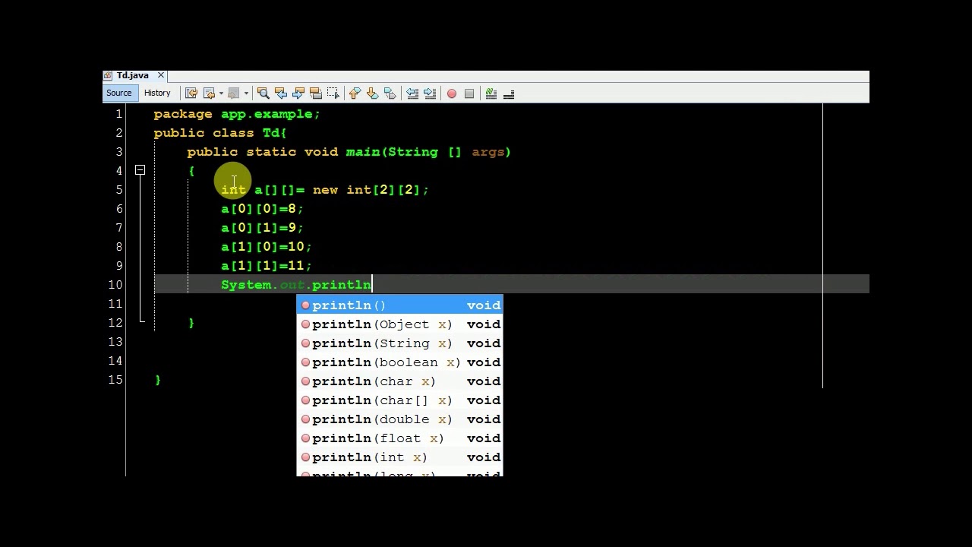The width and height of the screenshot is (972, 547).
Task: Click Find Next Occurrence icon
Action: tap(298, 93)
